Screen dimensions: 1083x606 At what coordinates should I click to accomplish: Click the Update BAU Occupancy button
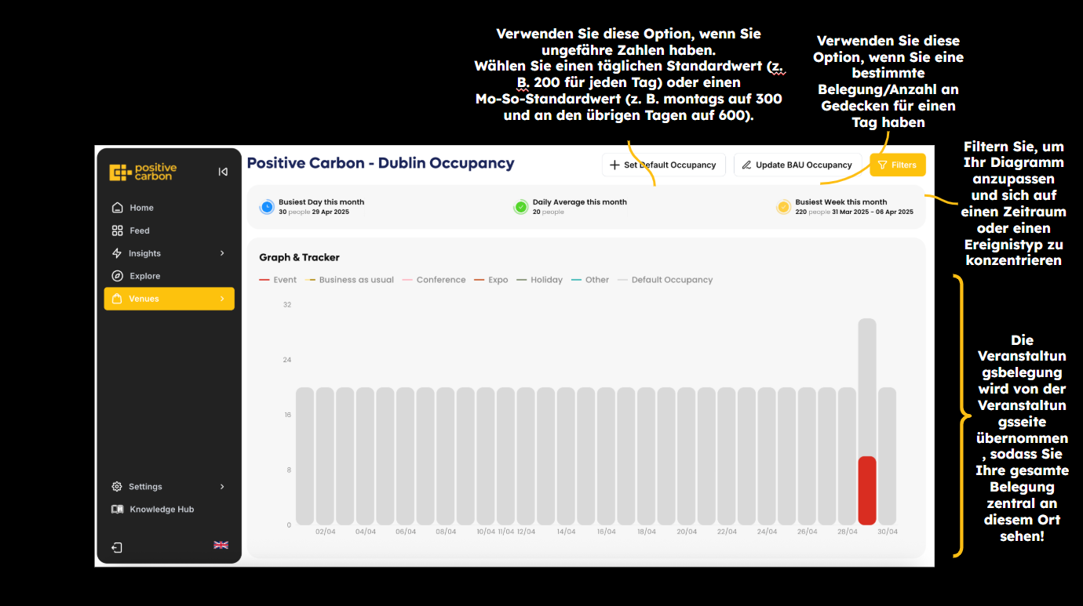point(797,165)
